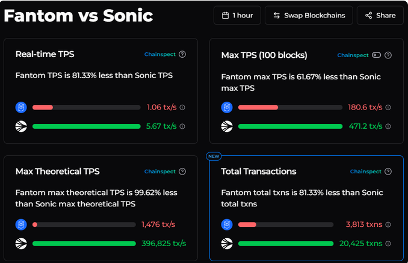Open Chainspect link in Max Theoretical TPS card
408x263 pixels.
pyautogui.click(x=160, y=172)
